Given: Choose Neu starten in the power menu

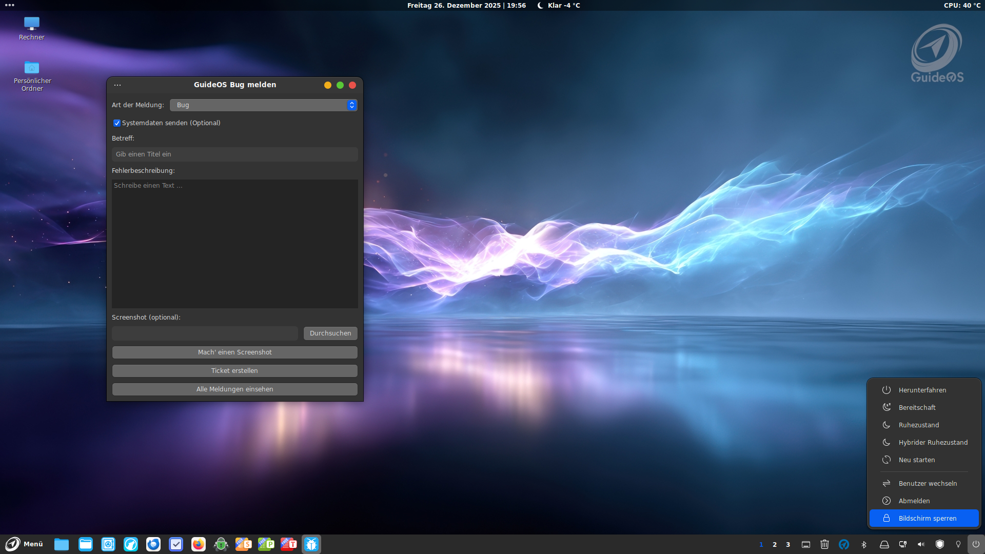Looking at the screenshot, I should (916, 460).
